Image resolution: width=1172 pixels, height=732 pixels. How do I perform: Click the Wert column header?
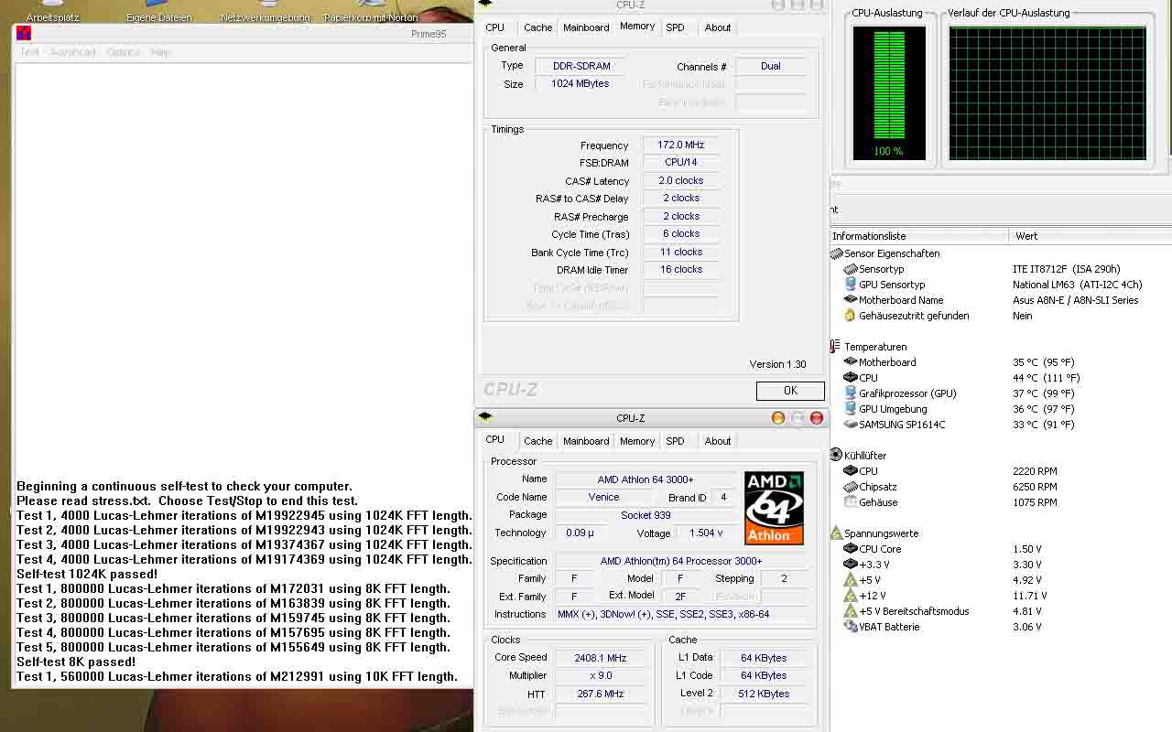tap(1091, 236)
